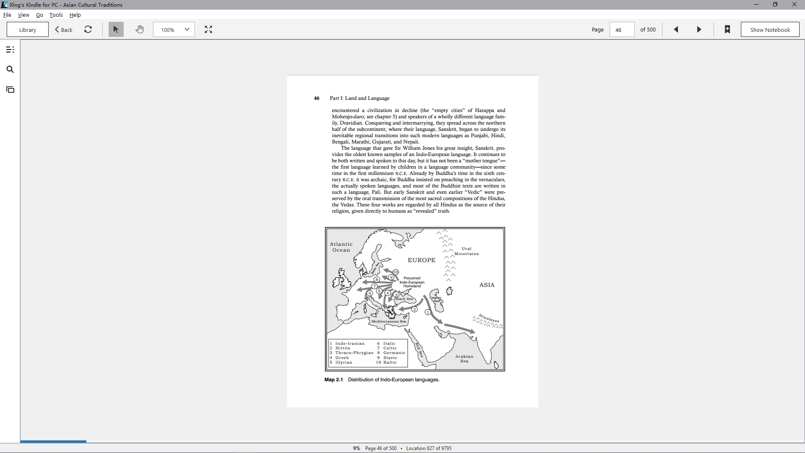Minimize the Kindle window
The image size is (805, 453).
click(x=756, y=5)
